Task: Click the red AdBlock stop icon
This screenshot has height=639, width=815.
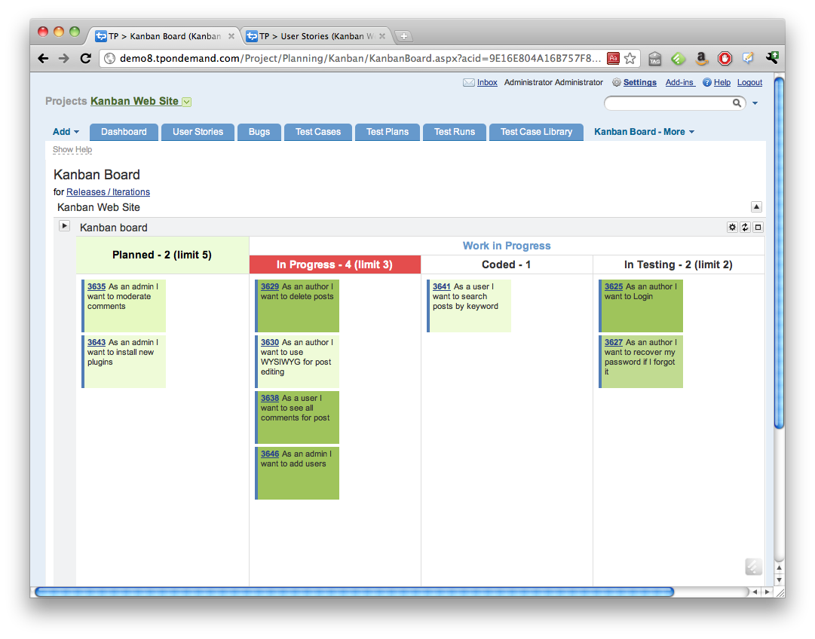Action: [725, 58]
